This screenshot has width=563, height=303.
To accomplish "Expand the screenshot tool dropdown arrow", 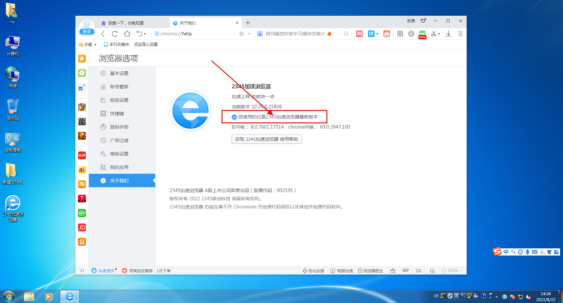I will 439,34.
